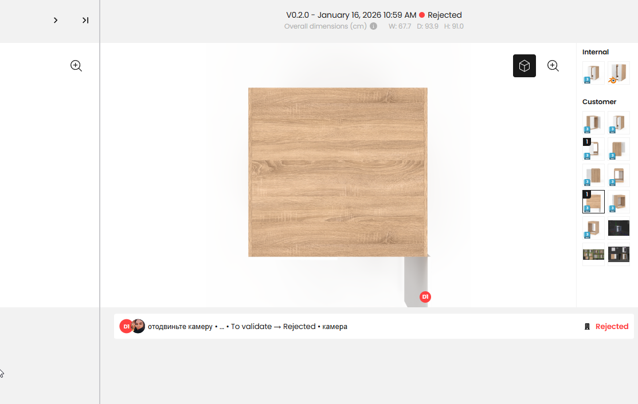Open the Internal thumbnail with the Blender logo

tap(619, 73)
